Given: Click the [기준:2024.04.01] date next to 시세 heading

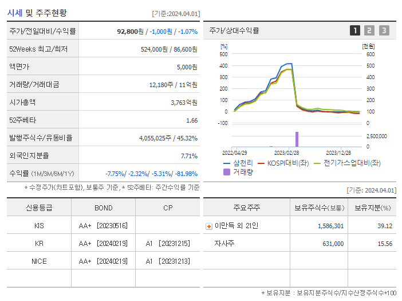Looking at the screenshot, I should tap(176, 14).
